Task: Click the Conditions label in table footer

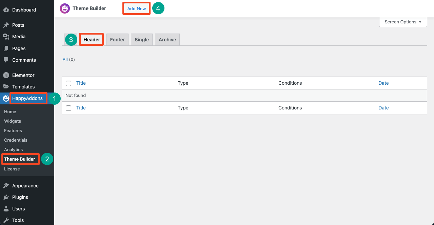Action: point(290,108)
